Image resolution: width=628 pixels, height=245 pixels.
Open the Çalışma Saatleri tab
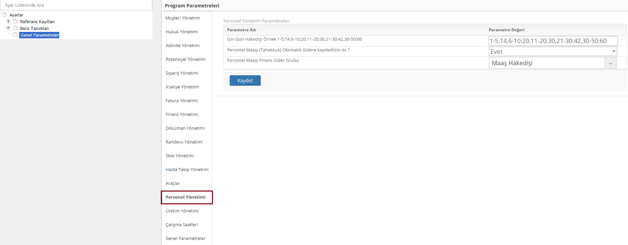click(x=182, y=225)
